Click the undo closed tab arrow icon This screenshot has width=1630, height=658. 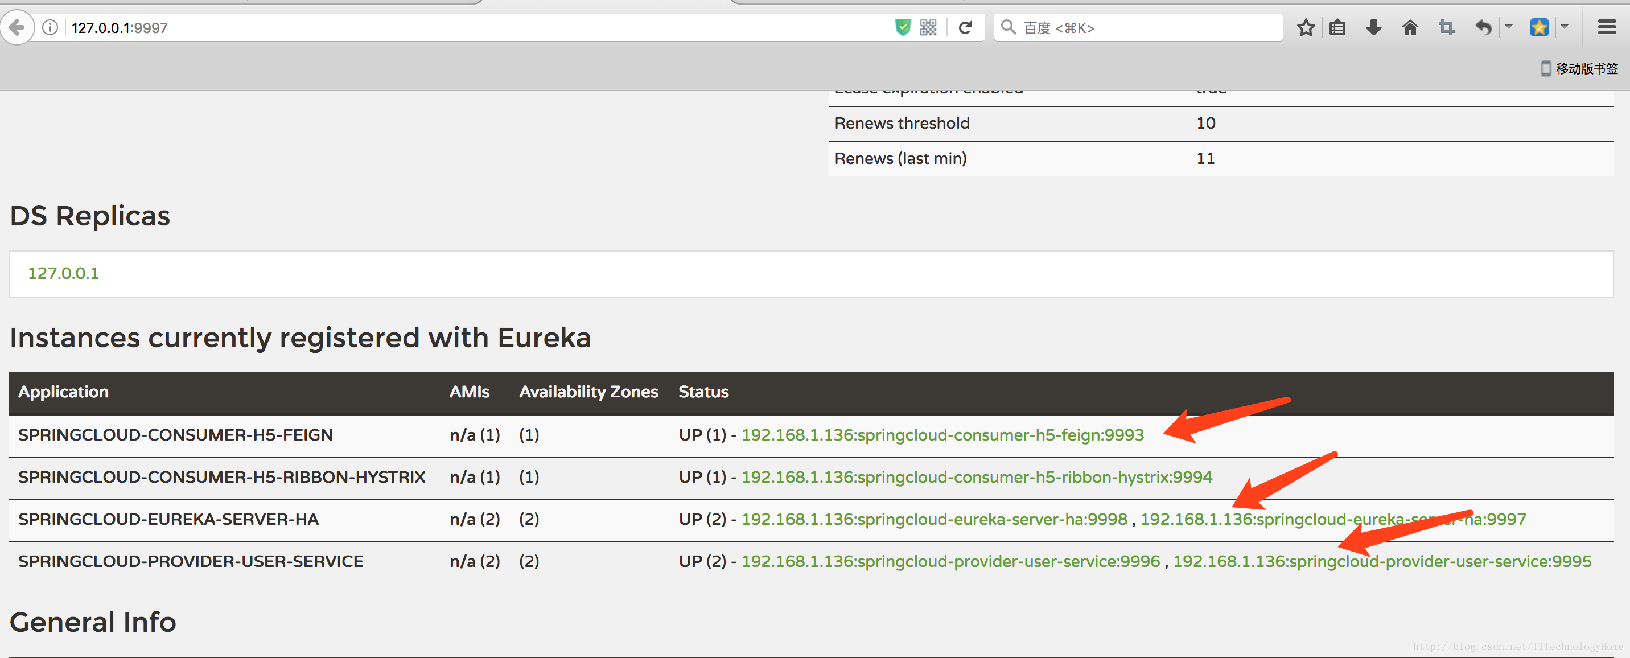[1483, 28]
